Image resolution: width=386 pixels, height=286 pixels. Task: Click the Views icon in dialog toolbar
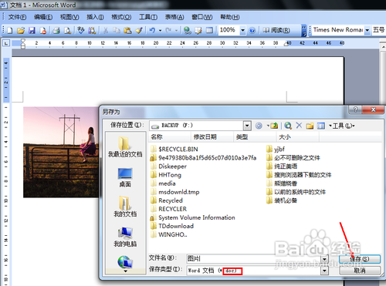click(x=321, y=126)
